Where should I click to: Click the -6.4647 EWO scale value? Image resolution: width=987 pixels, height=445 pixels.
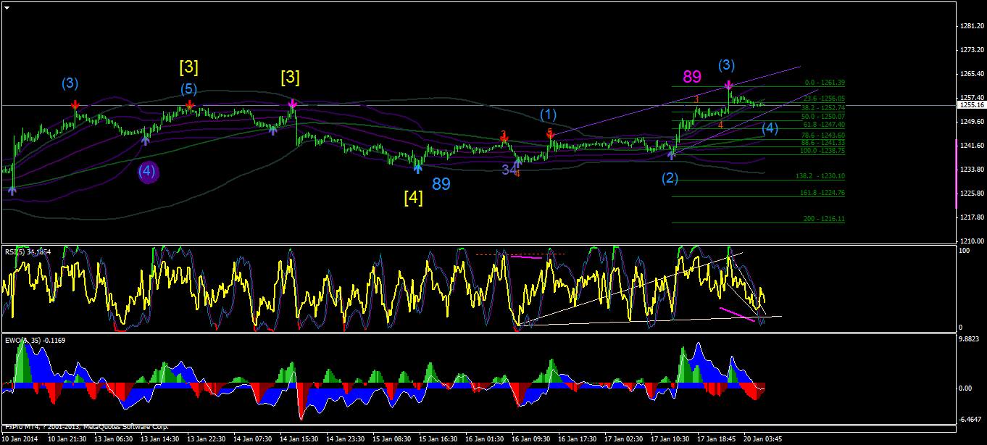click(x=970, y=420)
